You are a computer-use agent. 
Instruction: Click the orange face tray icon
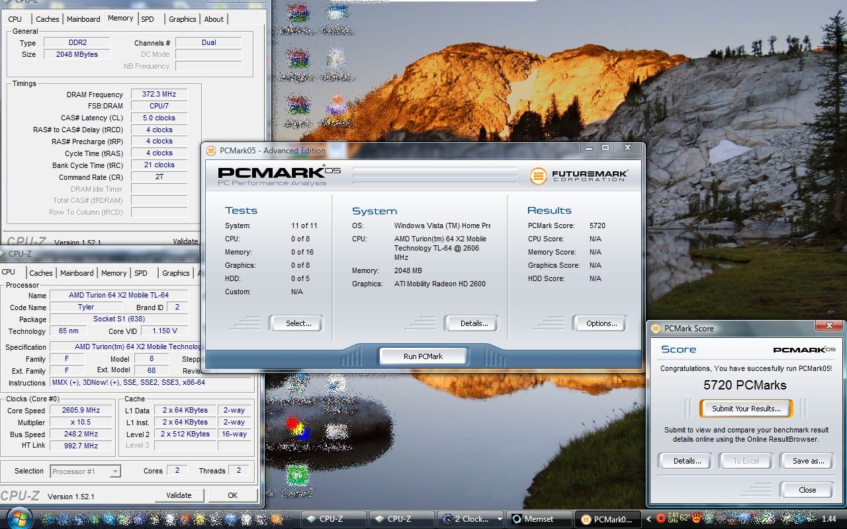(697, 519)
